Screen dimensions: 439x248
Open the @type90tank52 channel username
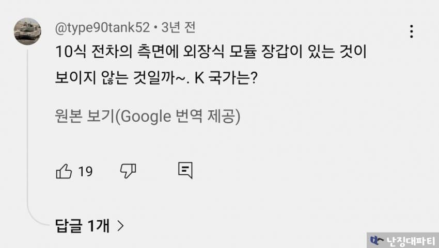pyautogui.click(x=102, y=27)
